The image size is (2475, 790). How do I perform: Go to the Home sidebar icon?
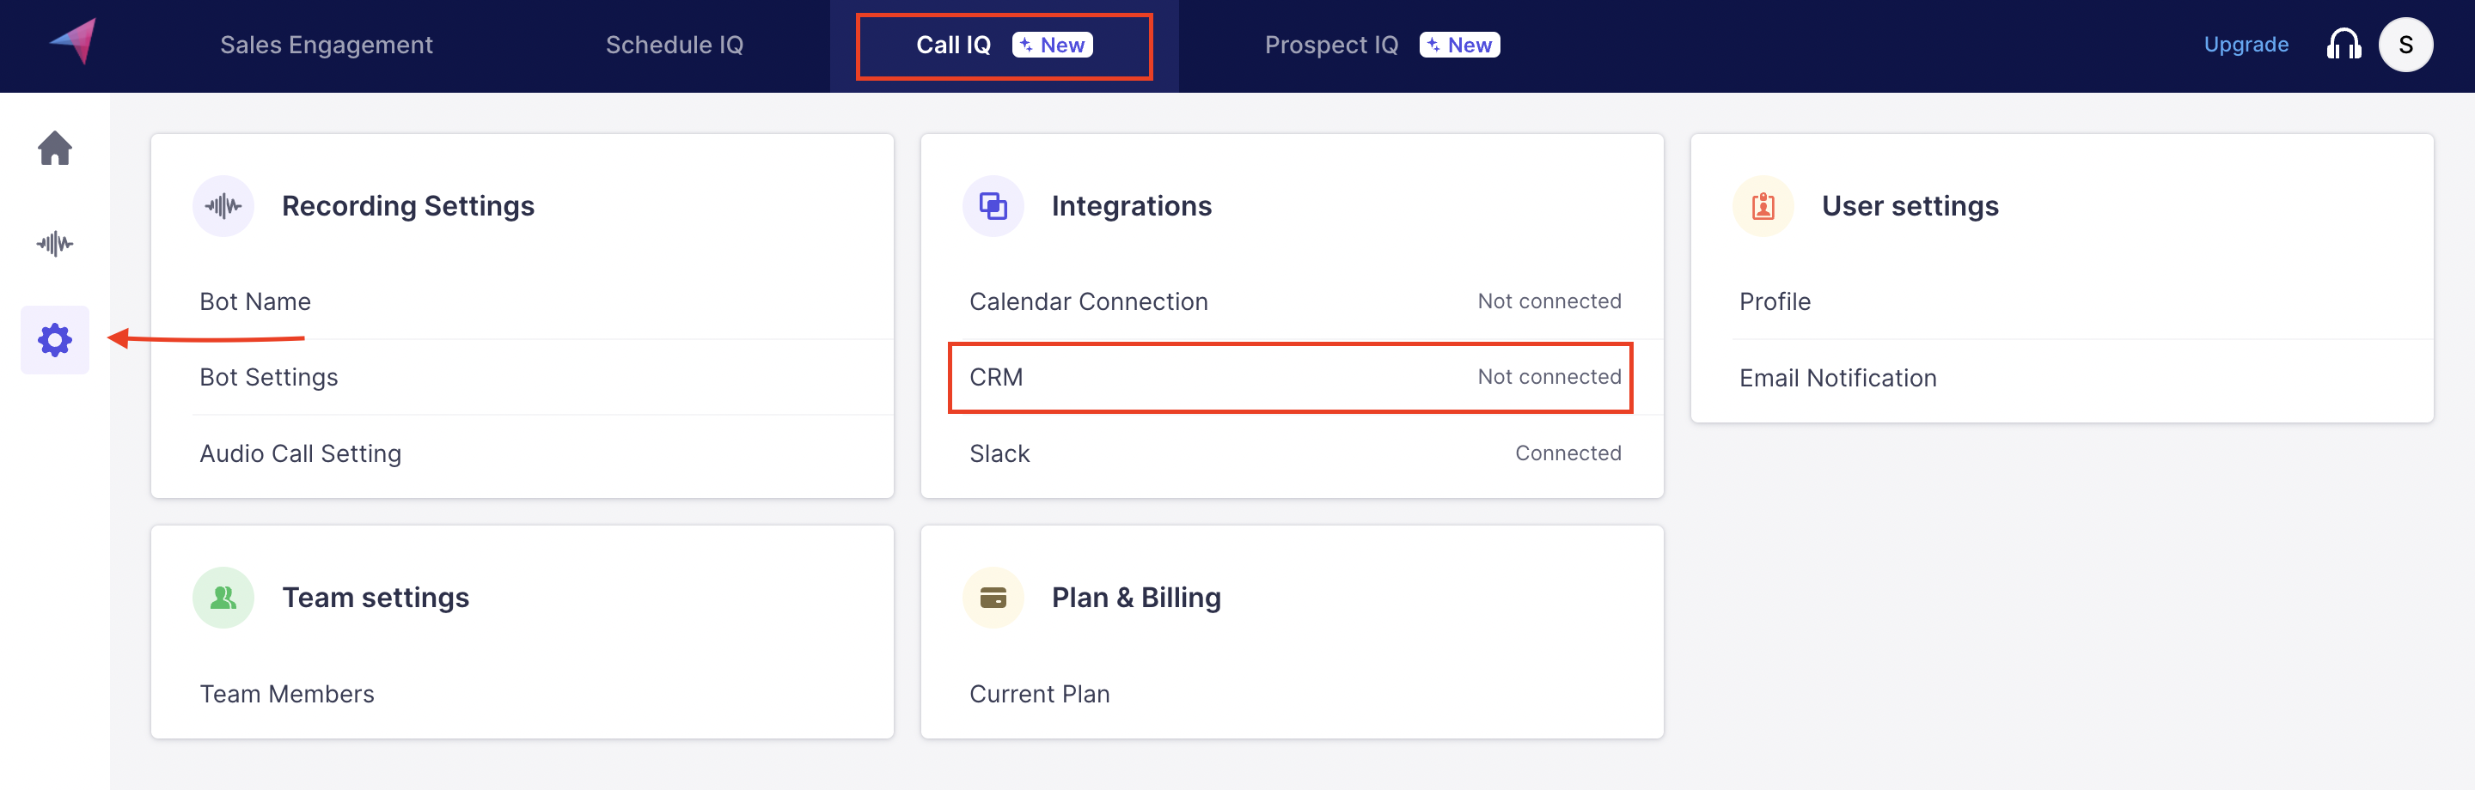[x=55, y=149]
